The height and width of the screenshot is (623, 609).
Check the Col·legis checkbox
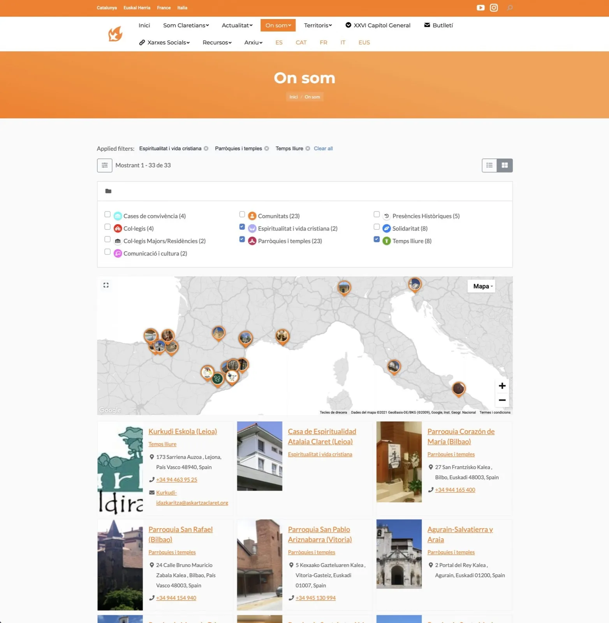click(x=107, y=227)
